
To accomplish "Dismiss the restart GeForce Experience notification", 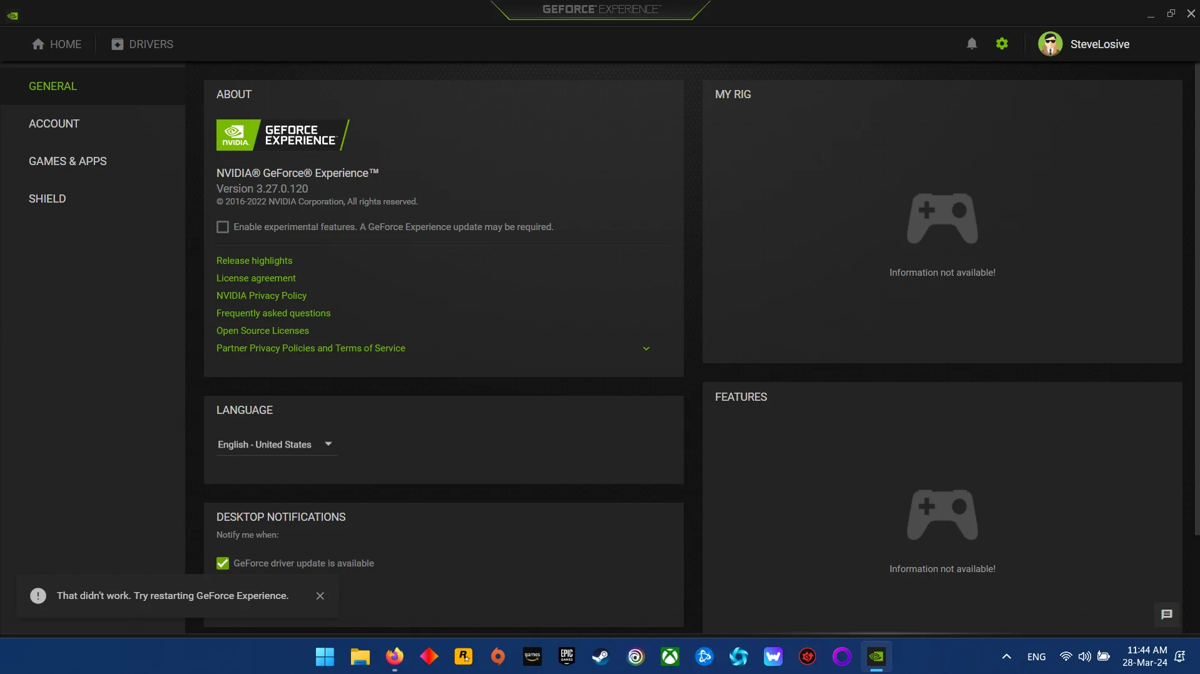I will point(320,596).
